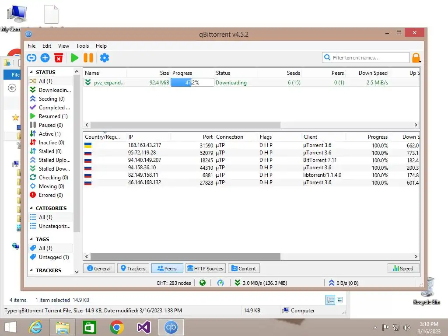448x336 pixels.
Task: Select the Errored (0) filter
Action: pos(50,195)
